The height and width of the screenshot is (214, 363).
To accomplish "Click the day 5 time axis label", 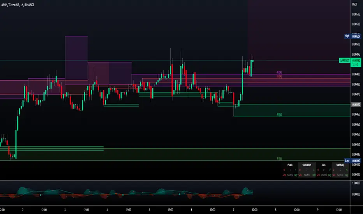I will coord(149,210).
